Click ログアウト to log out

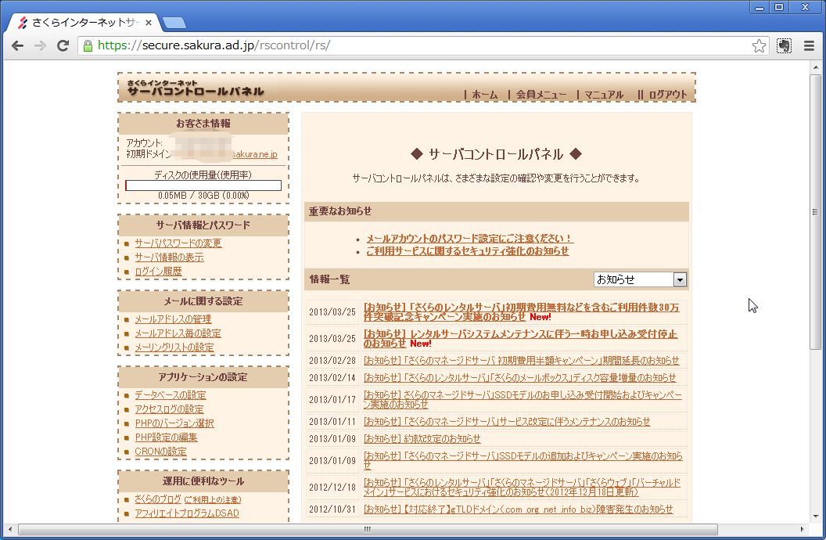coord(668,95)
